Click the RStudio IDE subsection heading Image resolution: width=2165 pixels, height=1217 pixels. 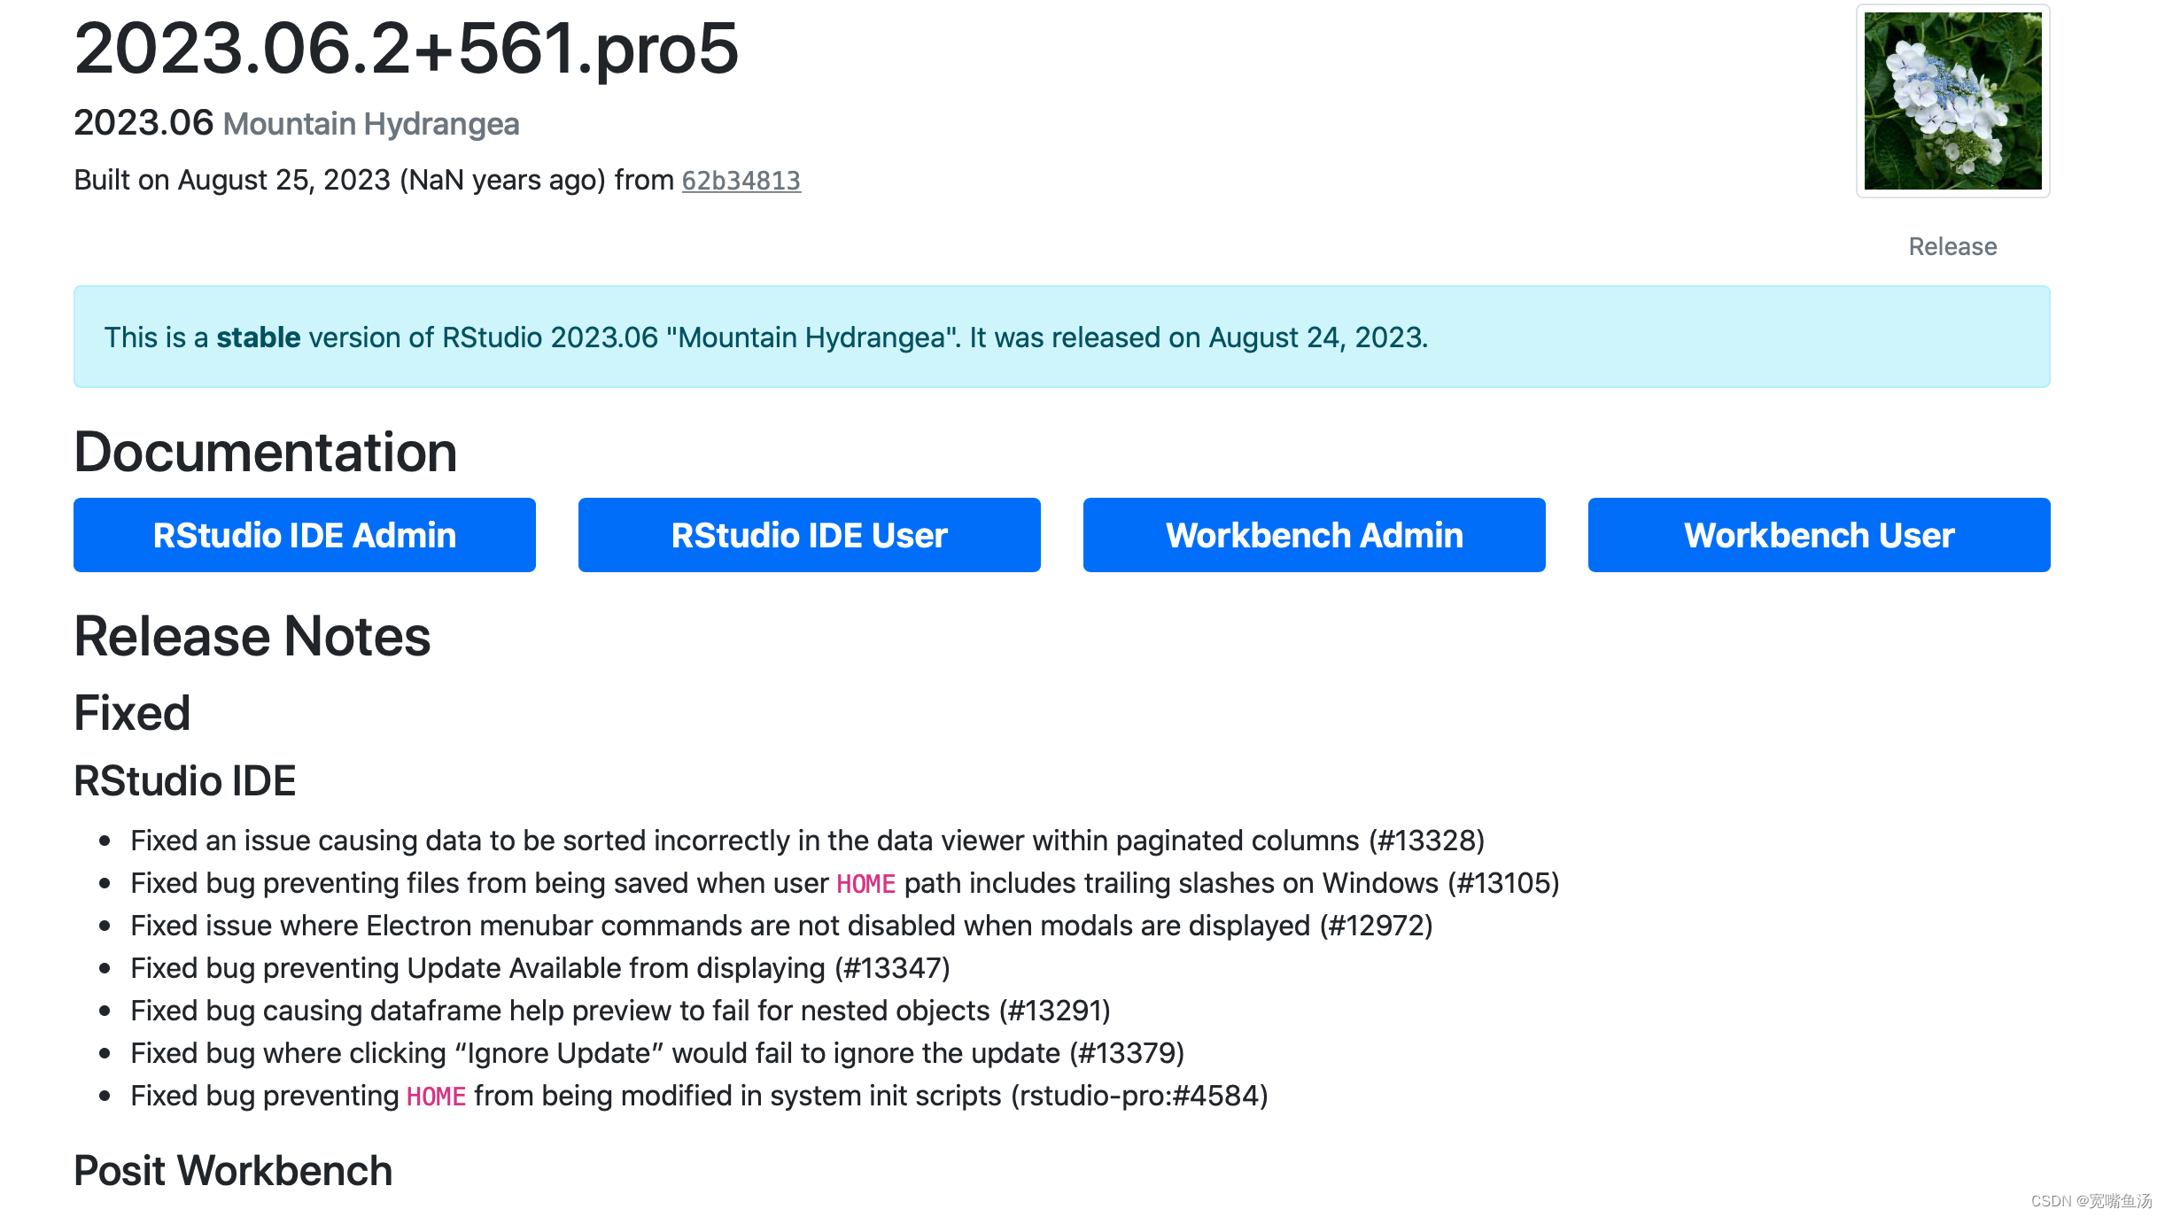(184, 781)
